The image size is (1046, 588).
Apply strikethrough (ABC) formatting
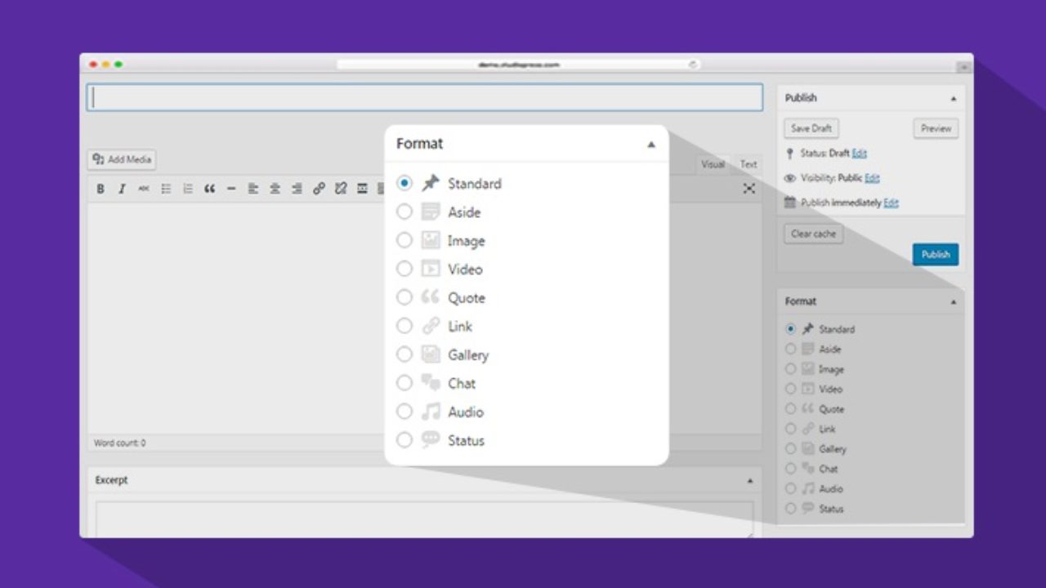[x=144, y=189]
